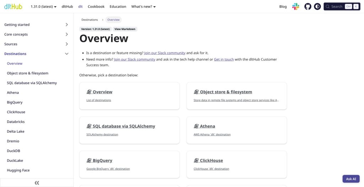Follow the first Join our Slack community link
The width and height of the screenshot is (364, 187).
[x=165, y=53]
